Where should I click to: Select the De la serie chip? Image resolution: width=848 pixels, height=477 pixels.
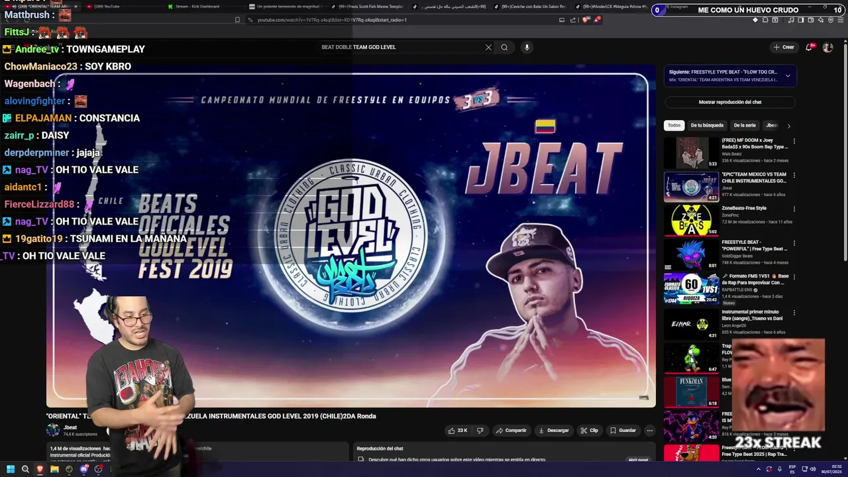[745, 125]
